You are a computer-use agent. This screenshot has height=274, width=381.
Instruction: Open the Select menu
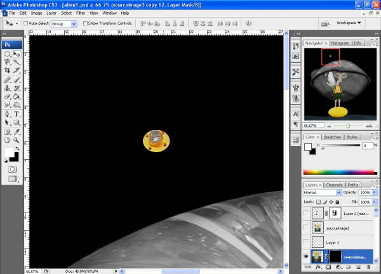coord(66,13)
